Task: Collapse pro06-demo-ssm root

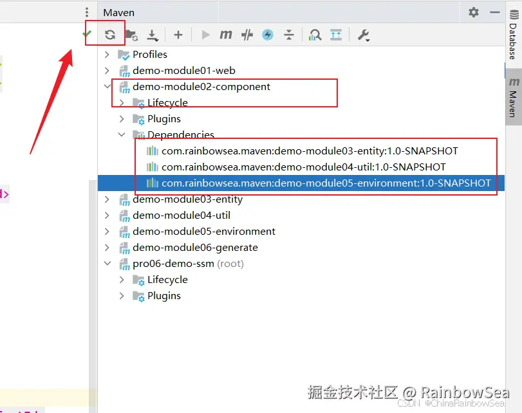Action: tap(107, 264)
